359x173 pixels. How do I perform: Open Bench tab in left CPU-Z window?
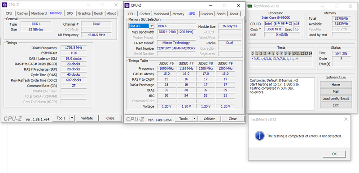click(99, 13)
